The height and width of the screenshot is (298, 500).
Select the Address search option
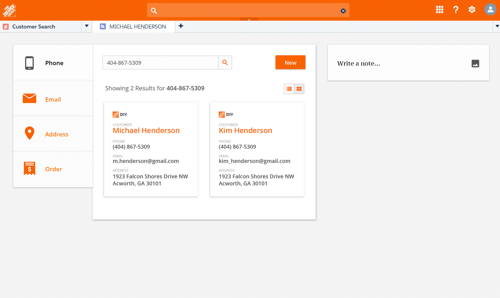[x=56, y=134]
